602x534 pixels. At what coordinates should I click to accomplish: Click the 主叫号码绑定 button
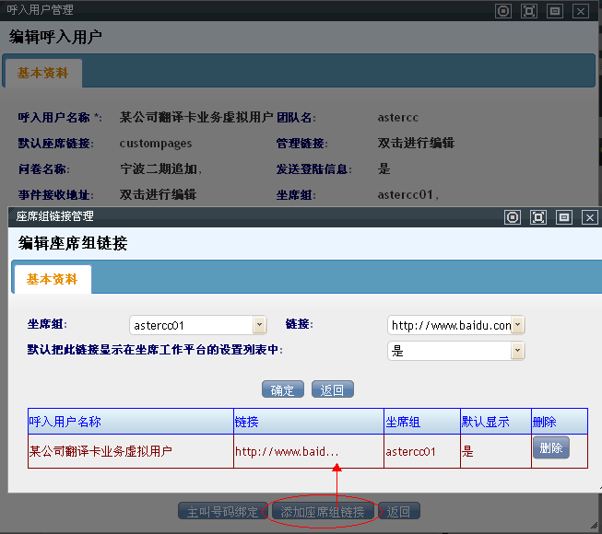pyautogui.click(x=222, y=512)
